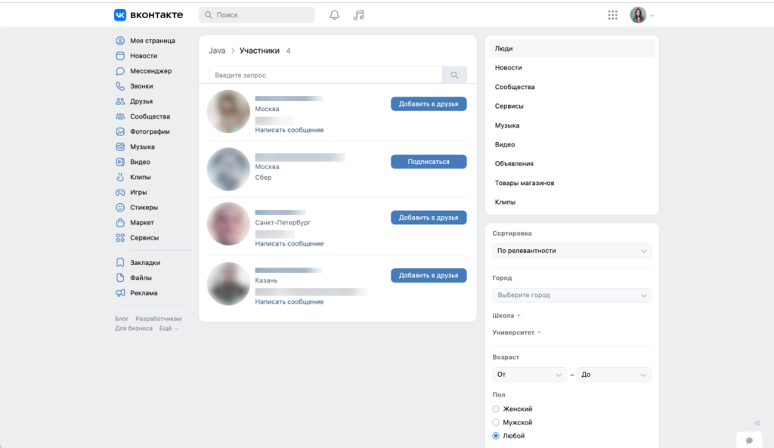The width and height of the screenshot is (774, 448).
Task: Open Мессенджер from the left sidebar
Action: click(150, 71)
